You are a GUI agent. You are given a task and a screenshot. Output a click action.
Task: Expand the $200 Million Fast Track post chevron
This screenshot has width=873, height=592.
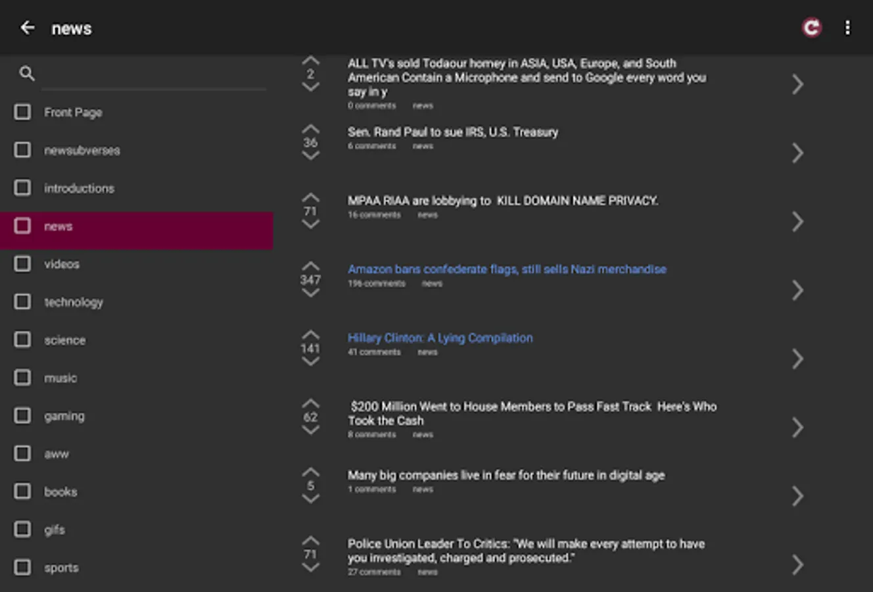797,428
